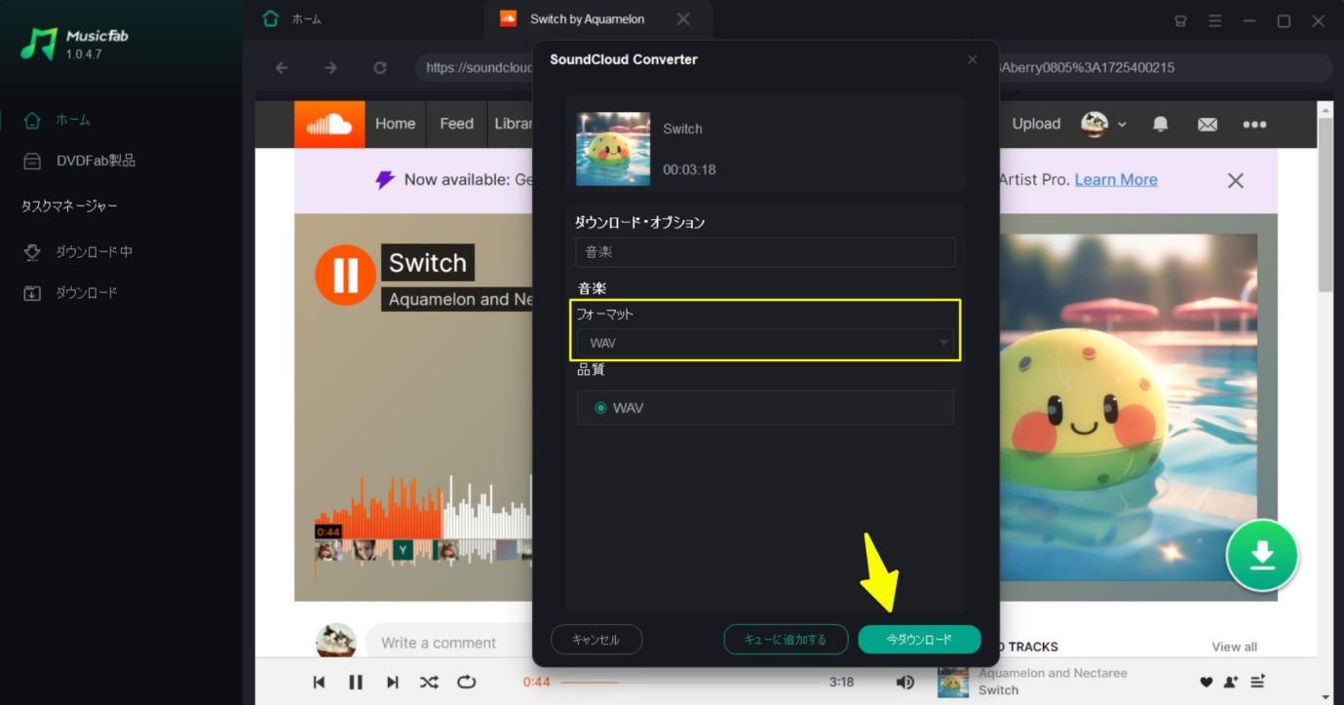Switch to the ホーム tab
The image size is (1344, 705).
292,19
